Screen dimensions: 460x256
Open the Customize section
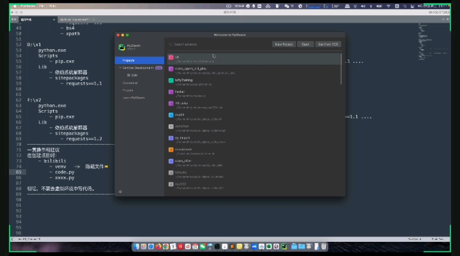point(130,83)
